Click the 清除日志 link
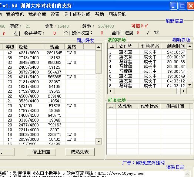The image size is (194, 177). 175,167
